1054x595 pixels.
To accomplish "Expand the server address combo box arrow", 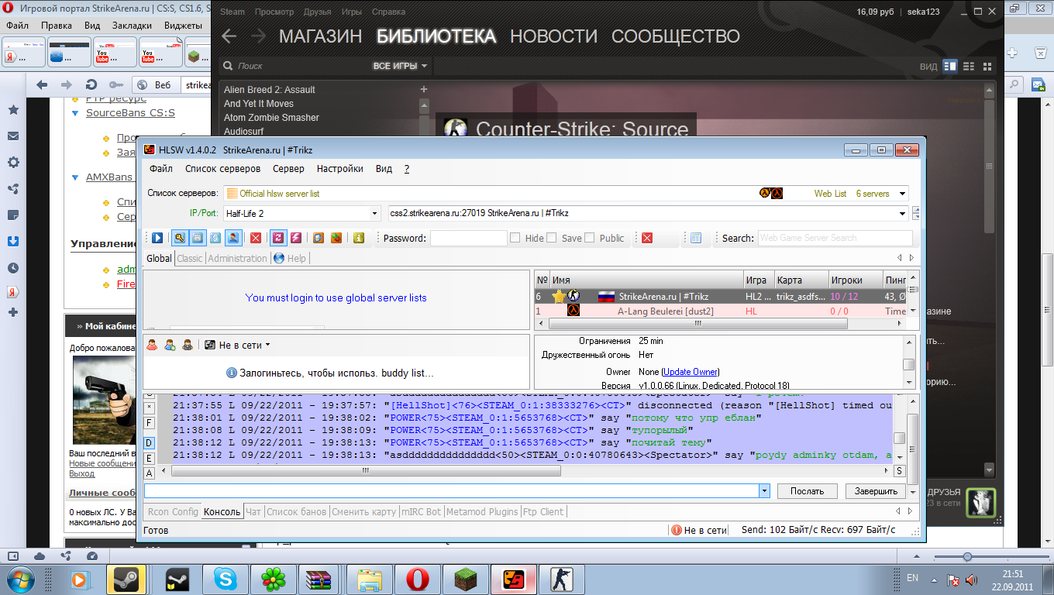I will (902, 213).
